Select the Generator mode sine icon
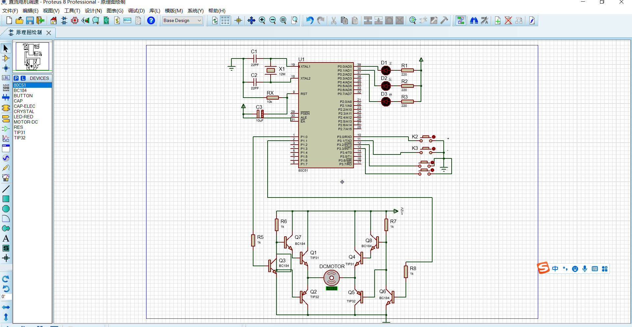The width and height of the screenshot is (632, 327). [6, 158]
